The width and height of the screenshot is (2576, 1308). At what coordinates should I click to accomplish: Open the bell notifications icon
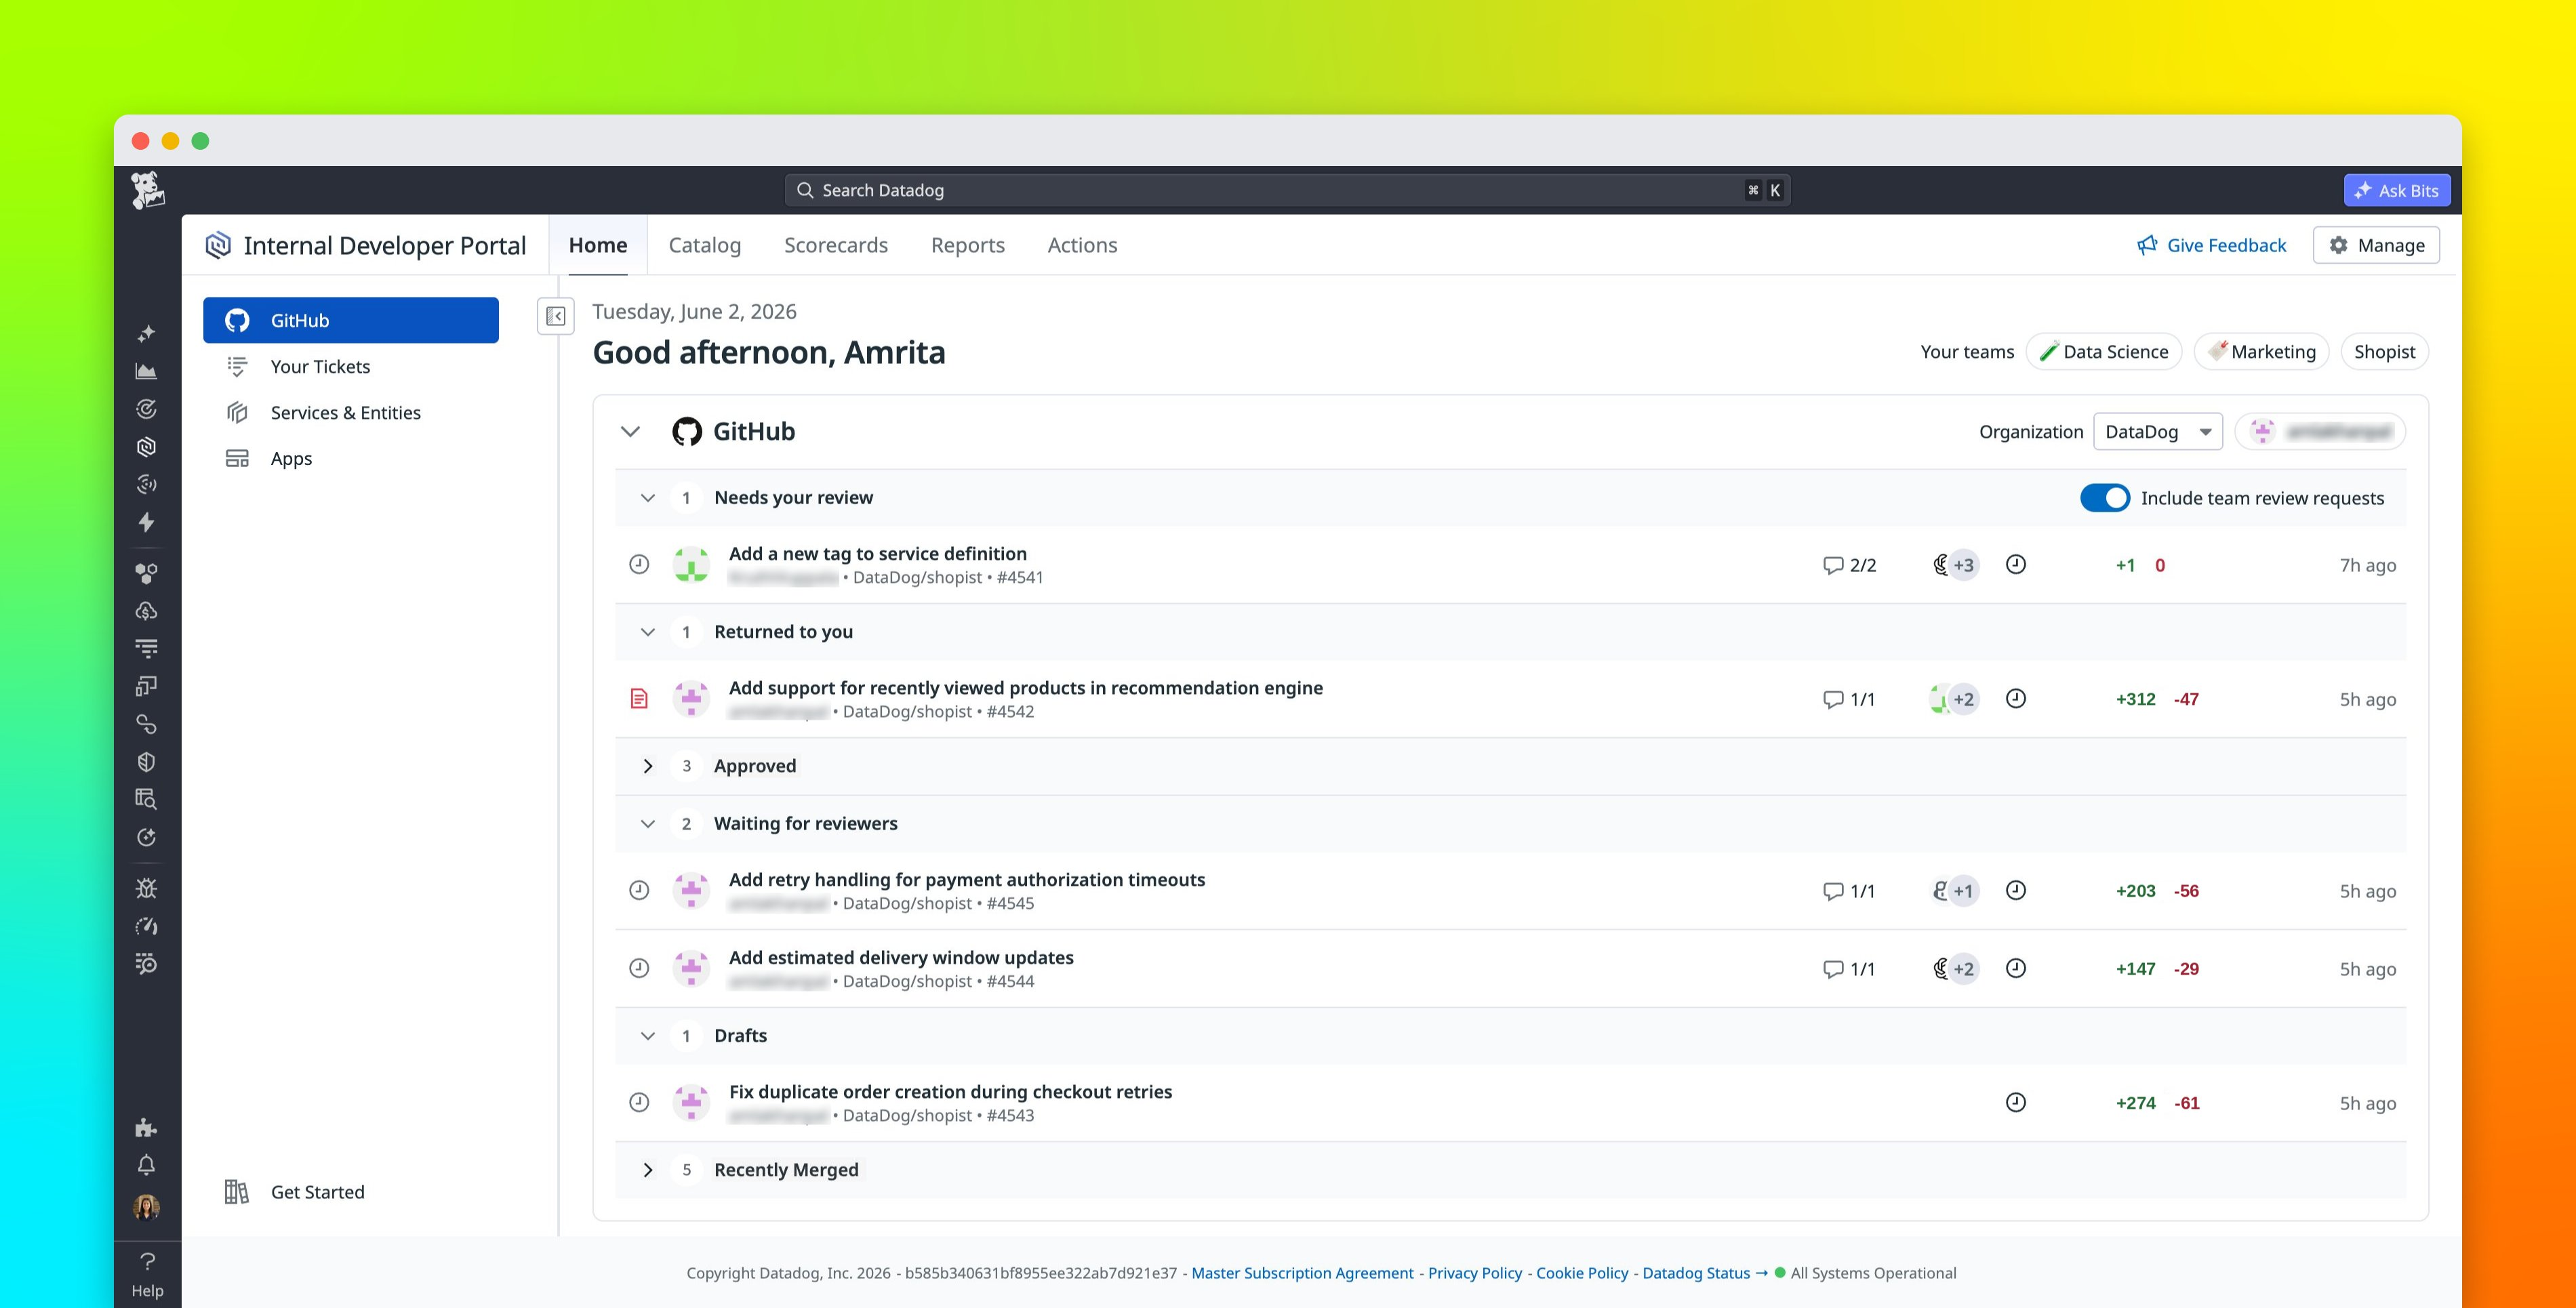coord(147,1165)
